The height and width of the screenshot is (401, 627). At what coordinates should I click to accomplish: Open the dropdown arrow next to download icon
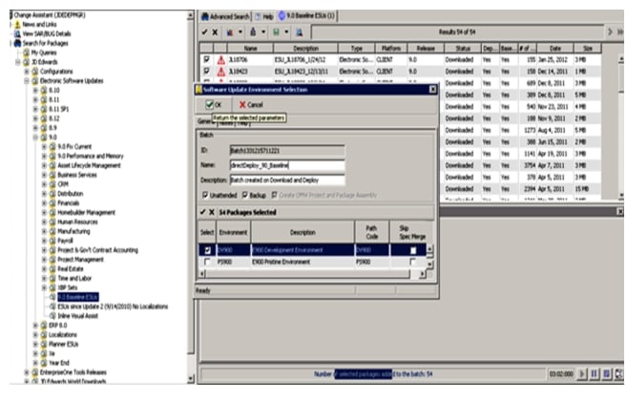coord(240,32)
